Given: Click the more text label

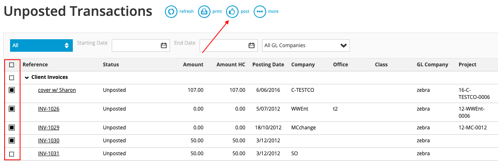Looking at the screenshot, I should 273,11.
